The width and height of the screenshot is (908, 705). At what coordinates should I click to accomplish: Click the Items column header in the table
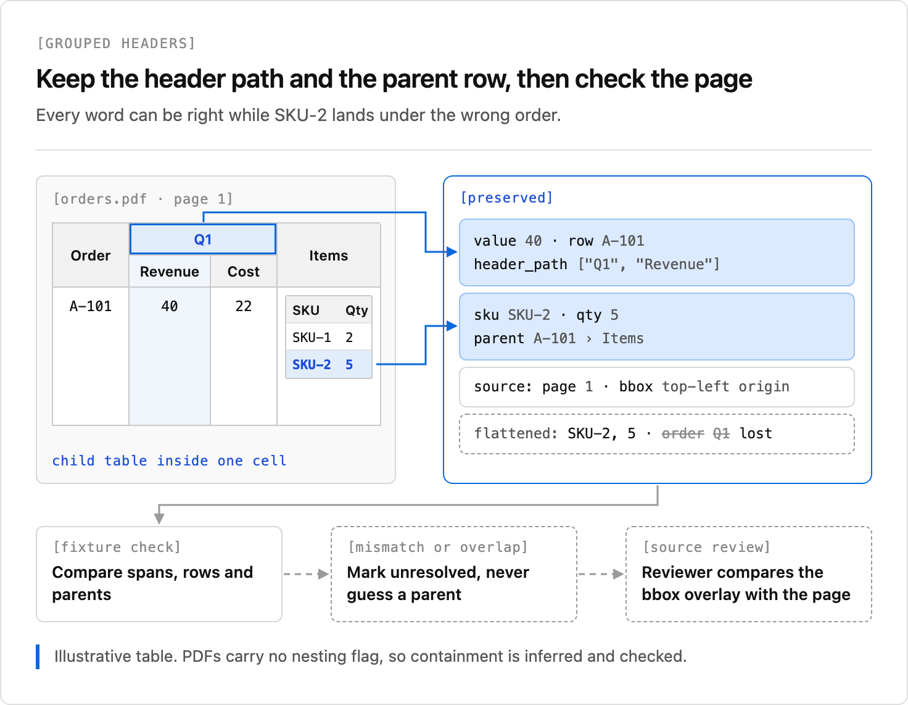(329, 256)
